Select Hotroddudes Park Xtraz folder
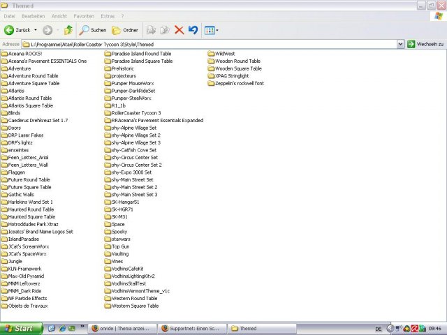 tap(29, 224)
